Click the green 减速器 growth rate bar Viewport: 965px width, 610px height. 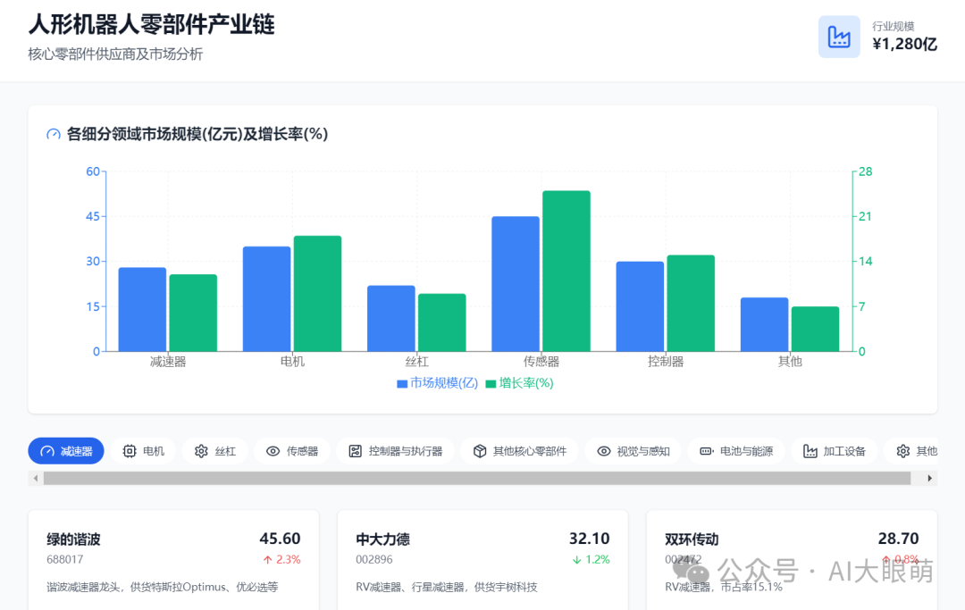point(193,313)
